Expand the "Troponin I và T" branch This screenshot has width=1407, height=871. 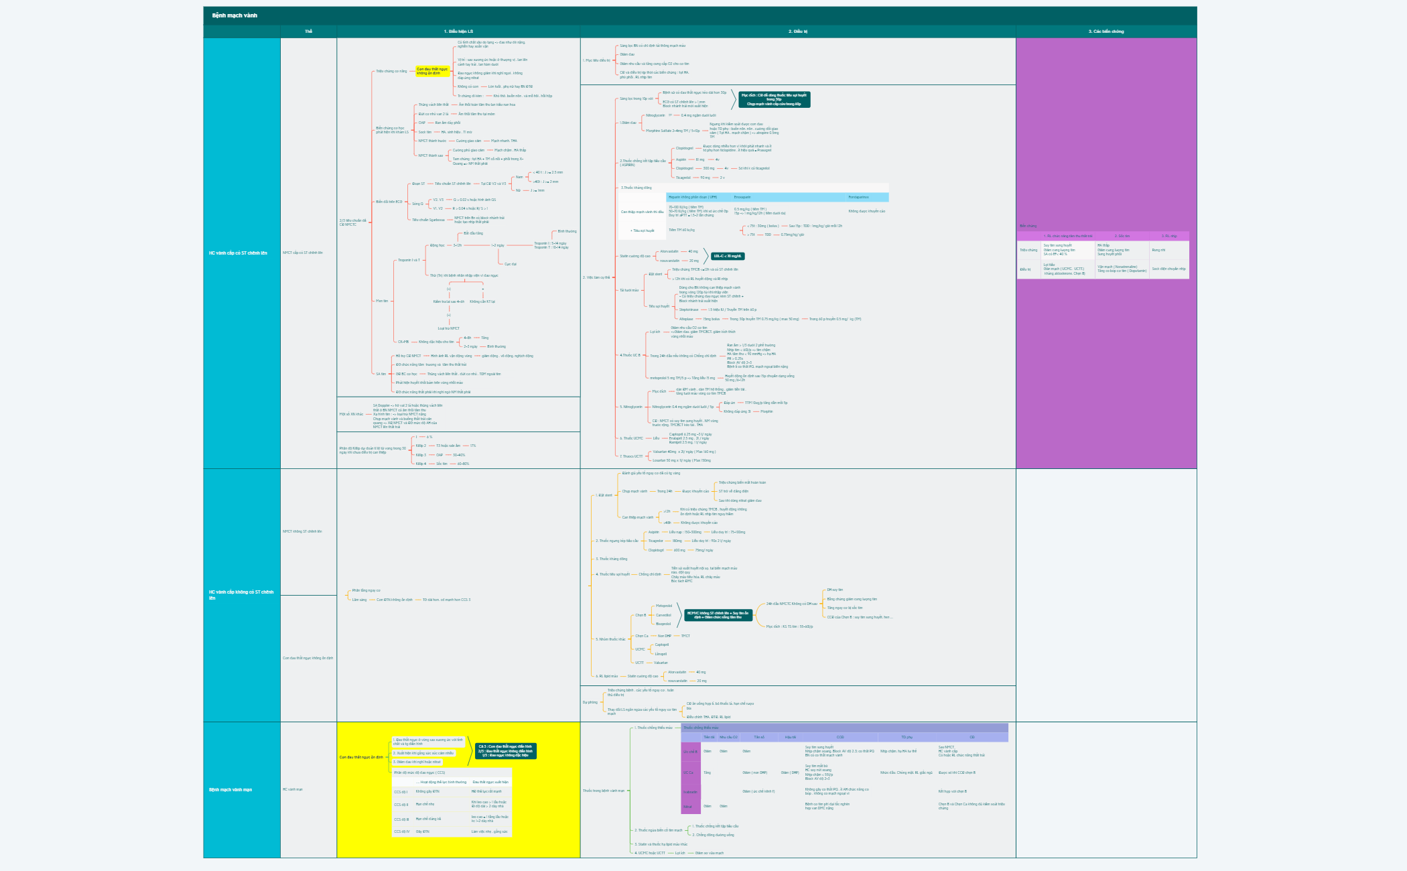click(409, 259)
